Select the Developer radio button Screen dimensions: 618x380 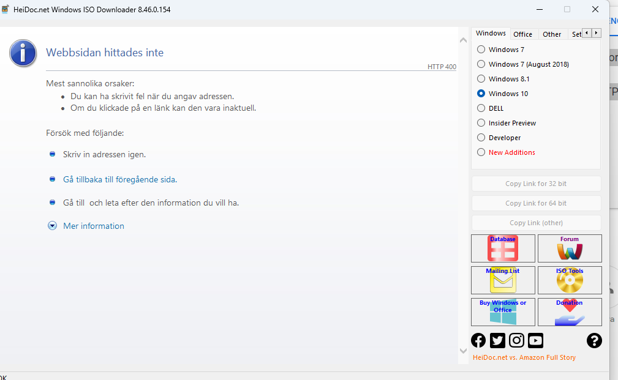click(x=481, y=138)
